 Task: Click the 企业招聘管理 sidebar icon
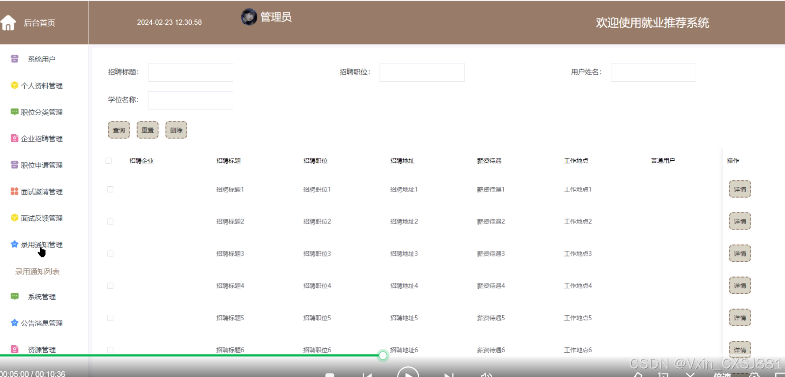[x=15, y=138]
